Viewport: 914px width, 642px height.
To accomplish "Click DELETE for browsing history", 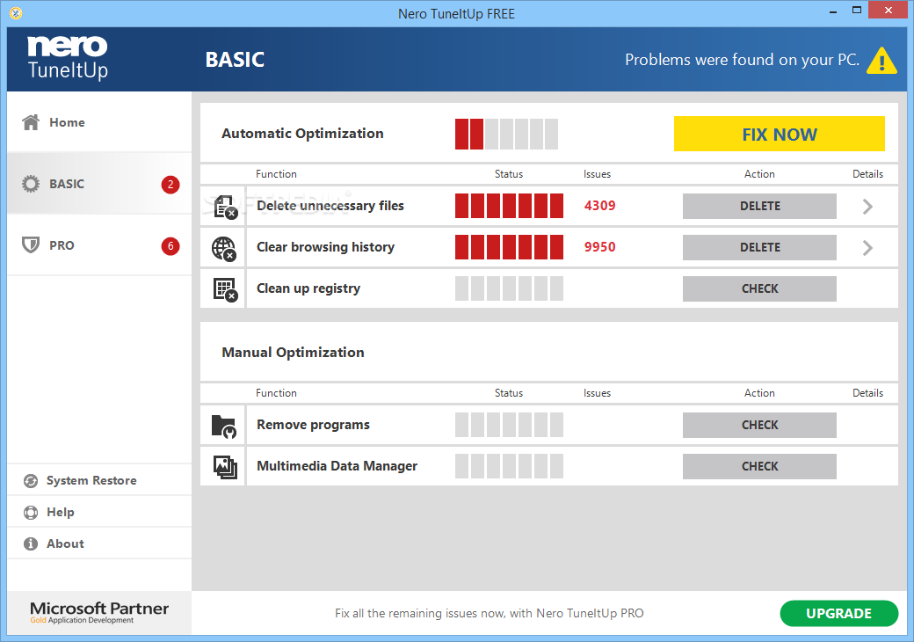I will point(759,248).
